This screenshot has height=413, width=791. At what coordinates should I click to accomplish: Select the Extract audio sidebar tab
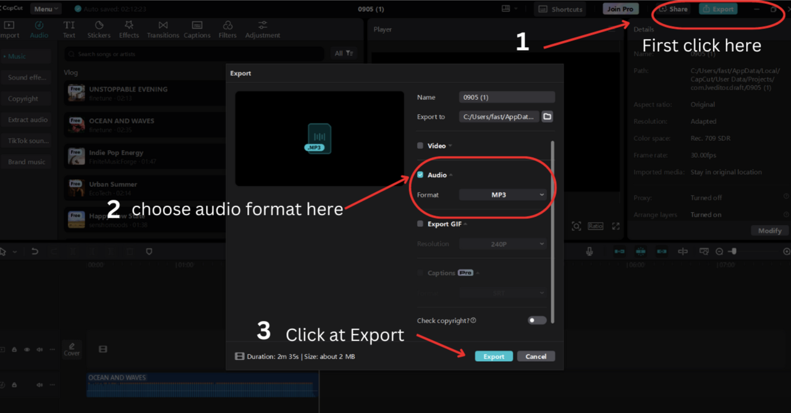pyautogui.click(x=25, y=119)
